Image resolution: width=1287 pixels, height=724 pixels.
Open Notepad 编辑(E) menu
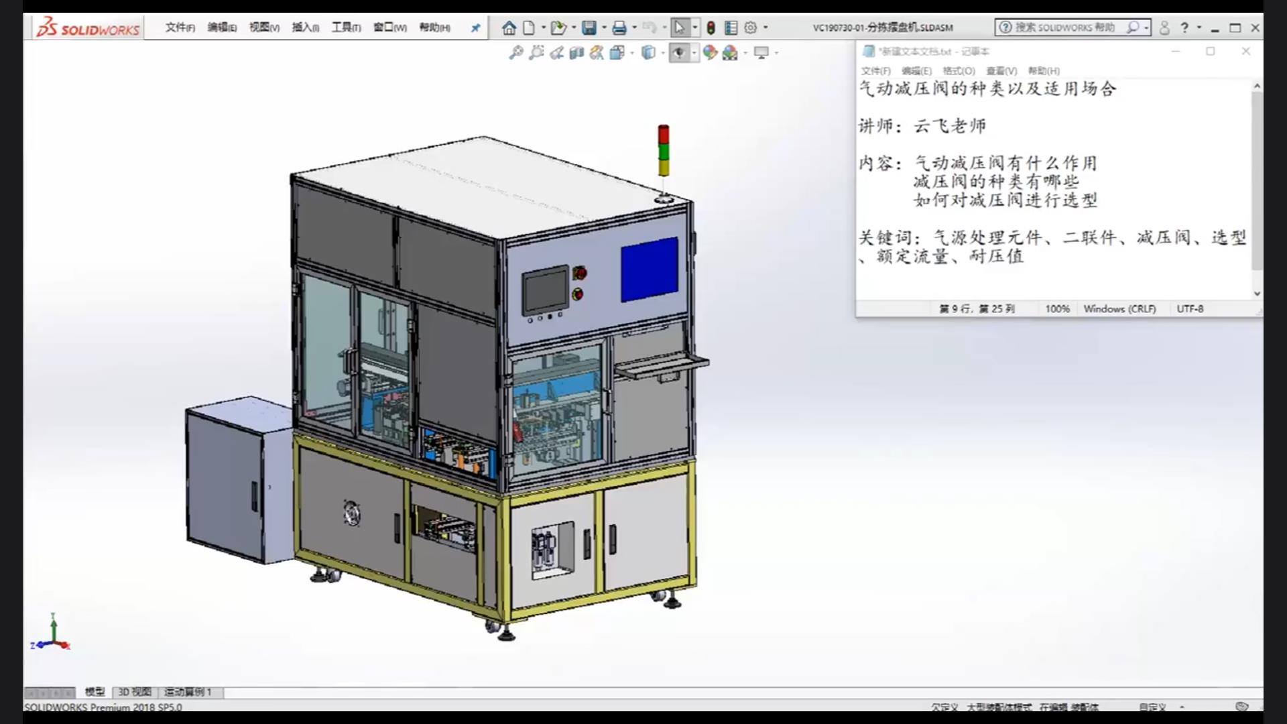click(916, 71)
